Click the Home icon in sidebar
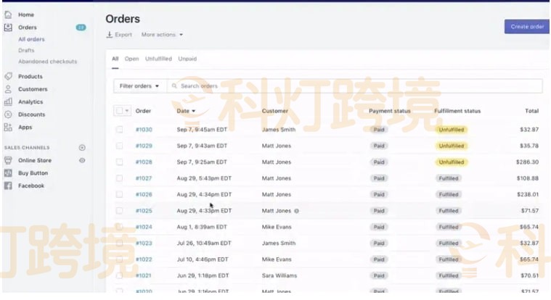 coord(8,14)
